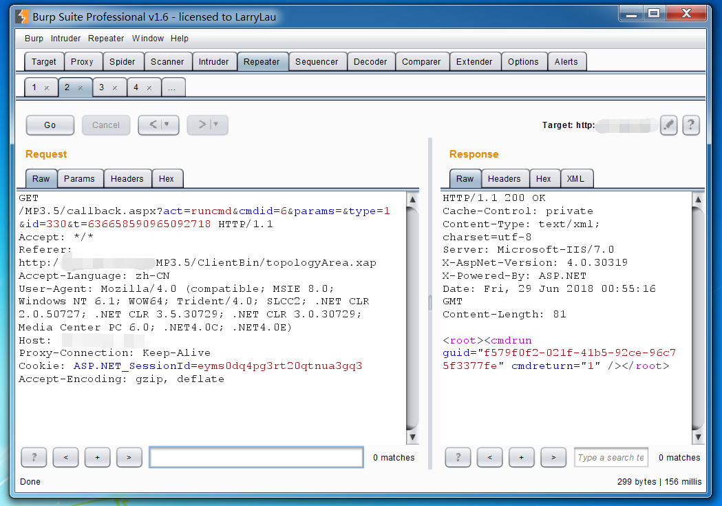The width and height of the screenshot is (722, 506).
Task: Show request Hex view tab
Action: coord(167,178)
